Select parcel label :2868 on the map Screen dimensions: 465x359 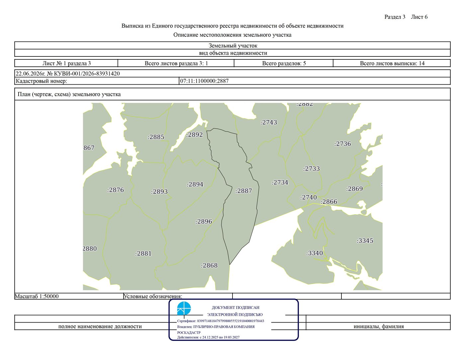pos(209,265)
